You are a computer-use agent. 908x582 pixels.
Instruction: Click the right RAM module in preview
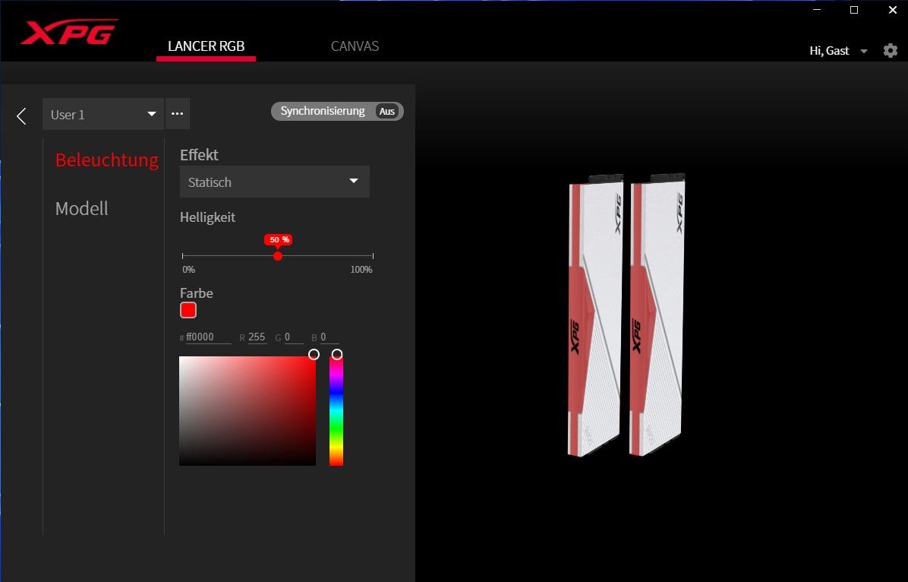(x=657, y=316)
